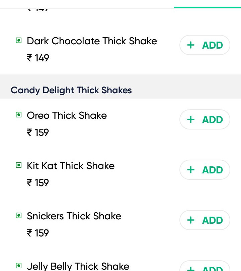The image size is (241, 271).
Task: Select Kit Kat Thick Shake item title
Action: tap(71, 166)
